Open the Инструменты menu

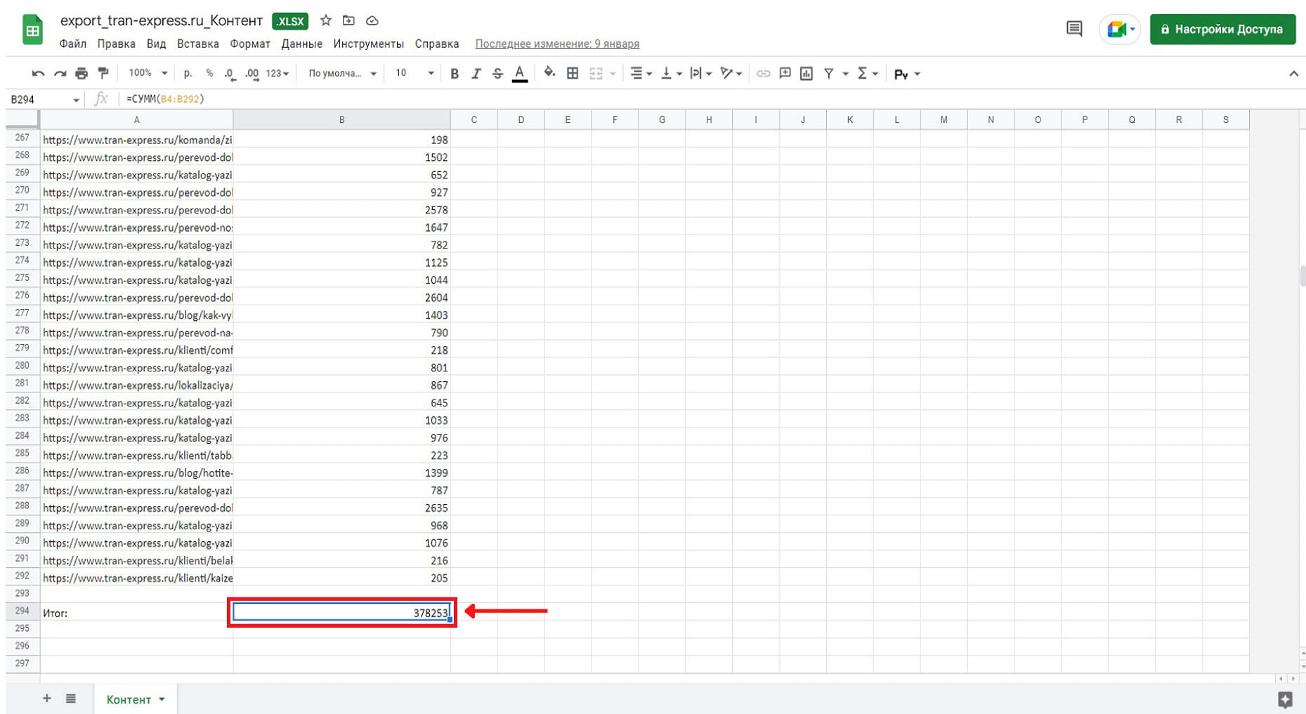click(x=369, y=44)
